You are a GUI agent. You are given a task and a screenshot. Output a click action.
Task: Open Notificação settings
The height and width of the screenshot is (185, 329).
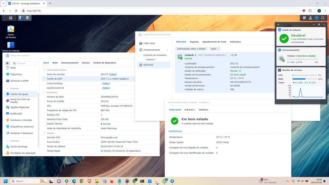coord(16,114)
